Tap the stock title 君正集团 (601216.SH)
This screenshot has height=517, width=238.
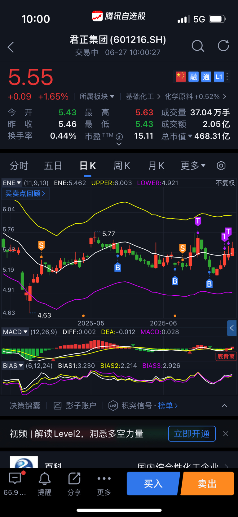(x=118, y=40)
